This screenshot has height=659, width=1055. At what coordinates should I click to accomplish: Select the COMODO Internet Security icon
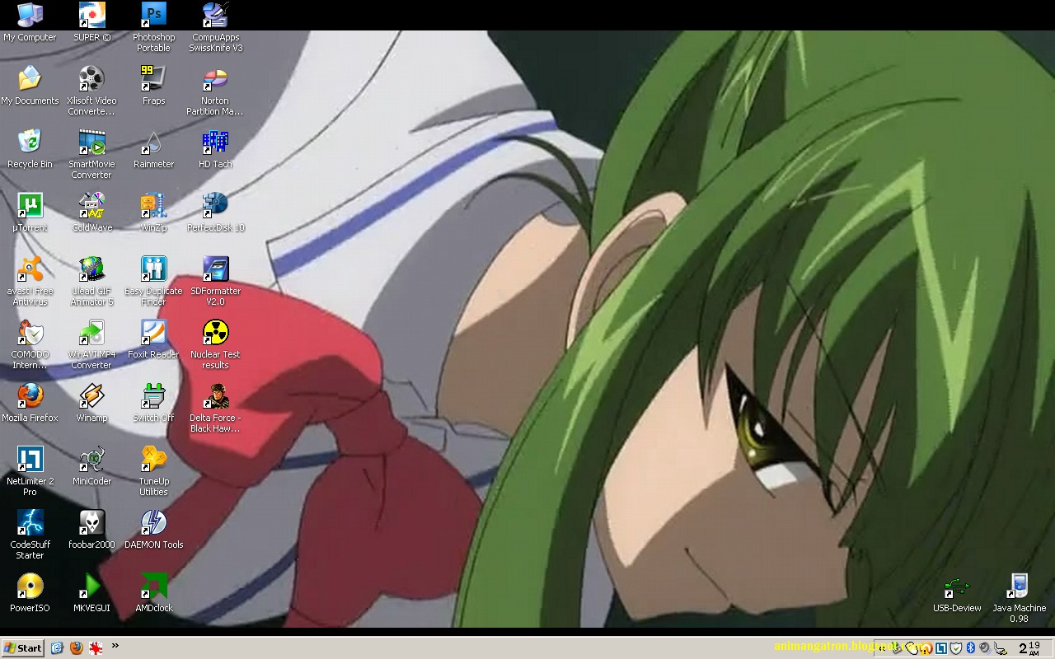coord(30,344)
